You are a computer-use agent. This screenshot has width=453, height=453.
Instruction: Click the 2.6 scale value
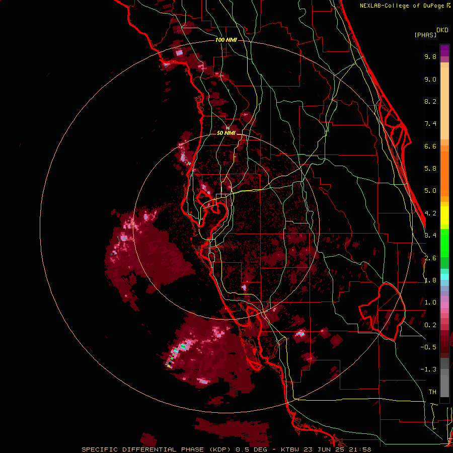pos(430,258)
